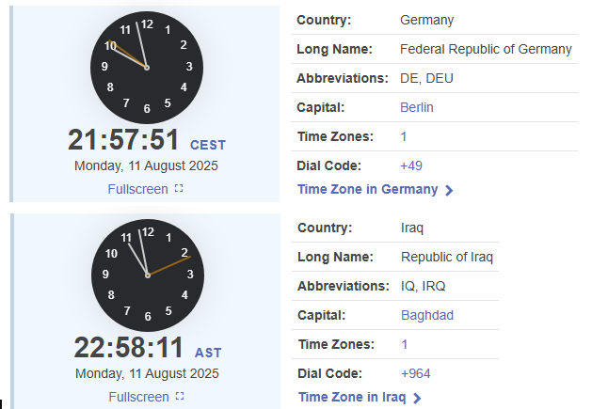Open Time Zone in Germany link
608x409 pixels.
[368, 189]
